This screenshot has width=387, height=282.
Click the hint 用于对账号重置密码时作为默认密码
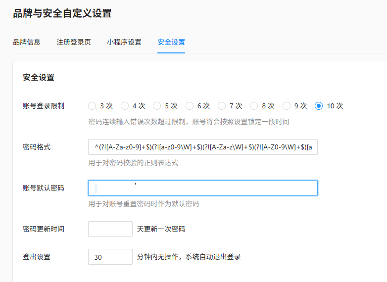144,204
